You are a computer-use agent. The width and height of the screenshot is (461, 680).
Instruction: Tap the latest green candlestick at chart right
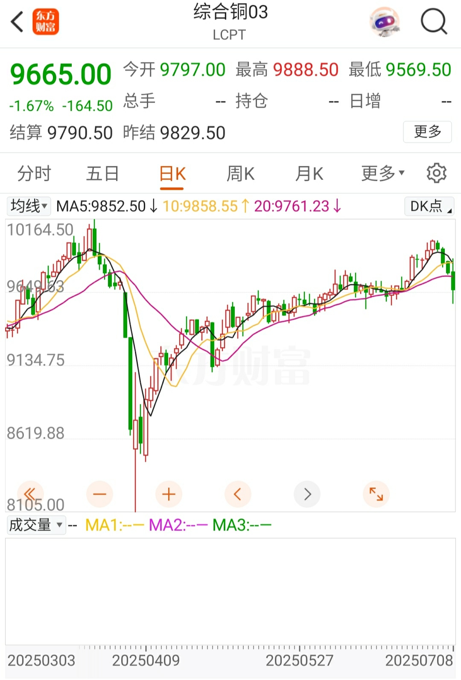pyautogui.click(x=453, y=281)
